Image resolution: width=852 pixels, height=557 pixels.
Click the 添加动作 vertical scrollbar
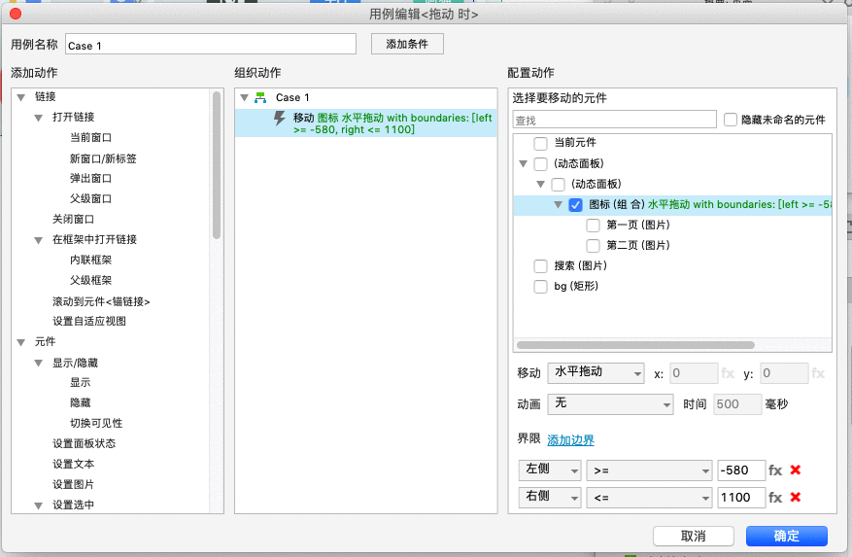217,165
